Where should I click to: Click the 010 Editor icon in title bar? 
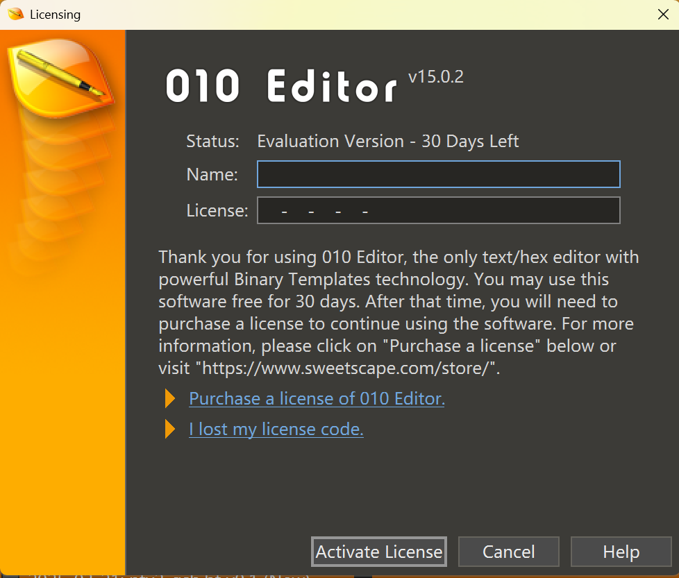pyautogui.click(x=15, y=15)
